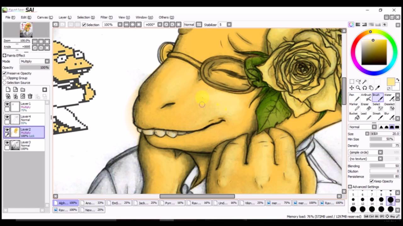Choose the Deselect pen tool
Image resolution: width=403 pixels, height=226 pixels.
[x=389, y=107]
